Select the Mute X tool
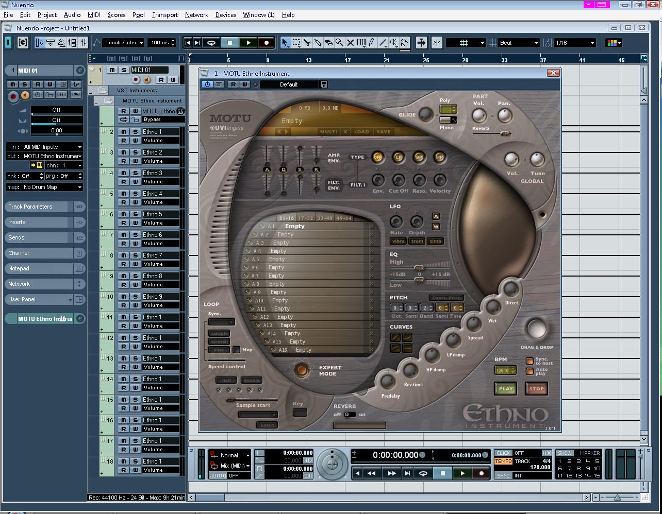Screen dimensions: 662x514 350,43
